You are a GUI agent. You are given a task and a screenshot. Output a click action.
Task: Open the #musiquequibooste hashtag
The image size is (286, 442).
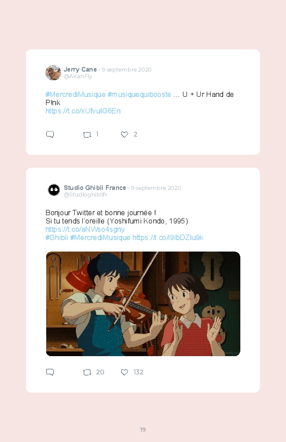pos(139,95)
